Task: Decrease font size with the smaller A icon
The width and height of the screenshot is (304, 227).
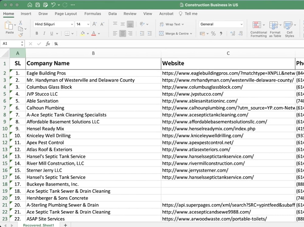Action: 102,24
